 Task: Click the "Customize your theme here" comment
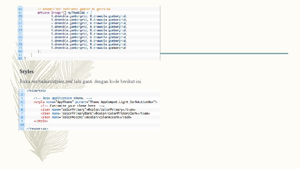tap(72, 106)
